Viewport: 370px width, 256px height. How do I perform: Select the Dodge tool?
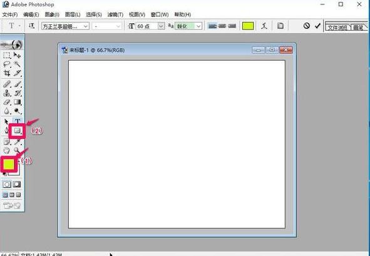(x=18, y=111)
